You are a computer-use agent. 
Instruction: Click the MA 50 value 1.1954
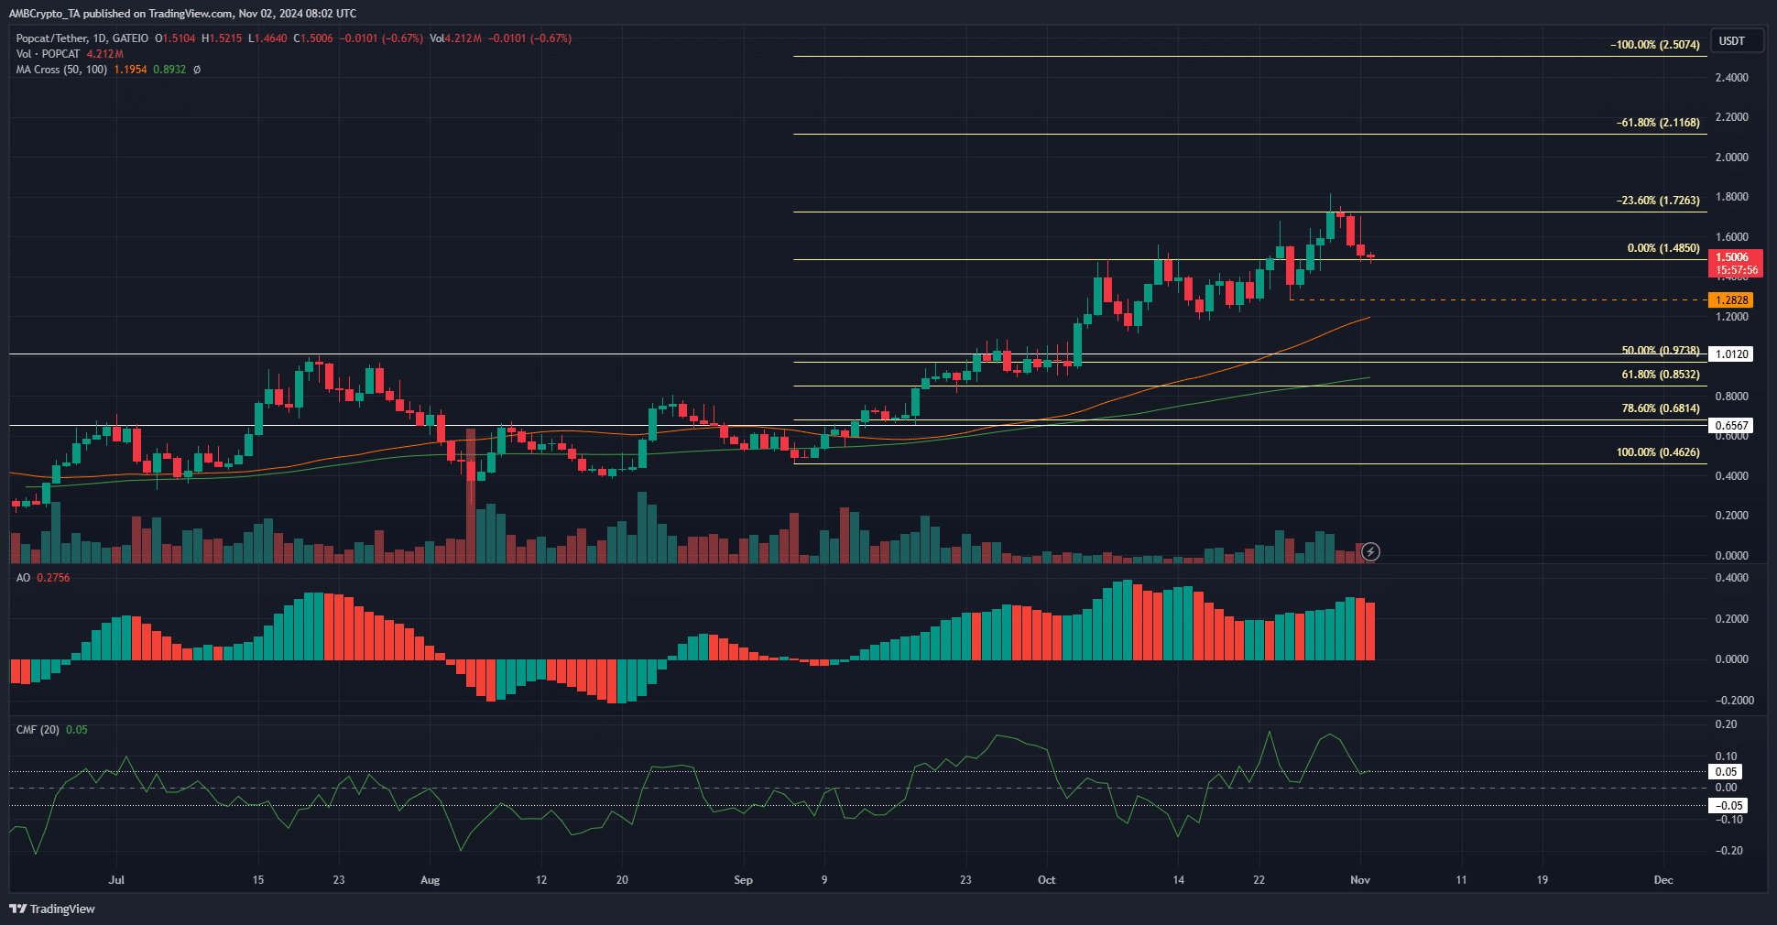pyautogui.click(x=130, y=70)
